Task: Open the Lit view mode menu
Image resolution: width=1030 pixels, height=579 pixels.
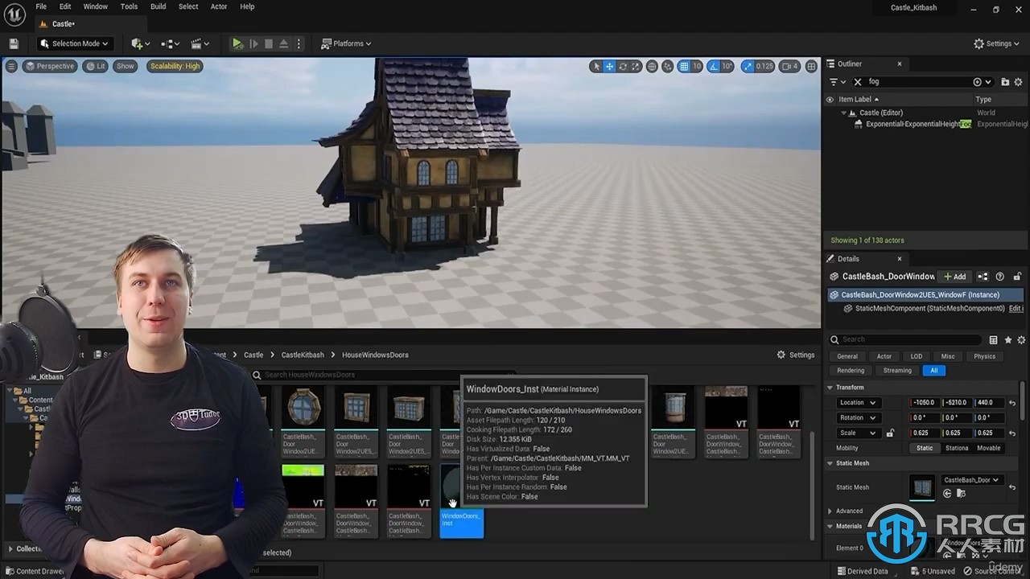Action: 96,66
